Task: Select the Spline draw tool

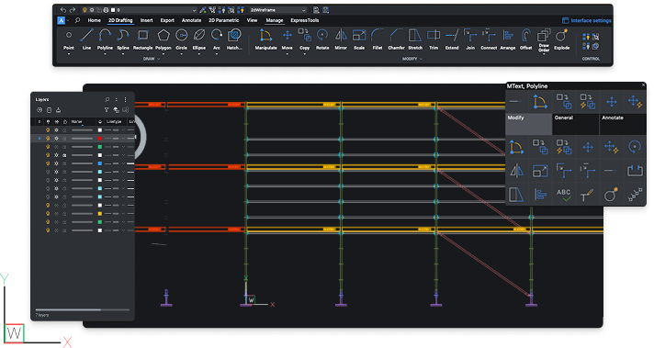Action: (123, 39)
